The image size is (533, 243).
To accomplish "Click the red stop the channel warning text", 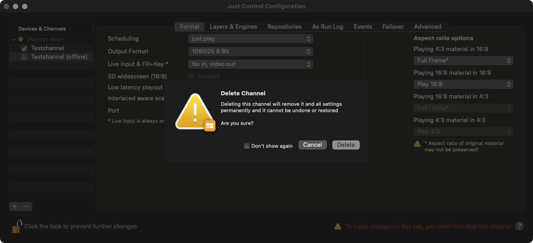I will [428, 227].
